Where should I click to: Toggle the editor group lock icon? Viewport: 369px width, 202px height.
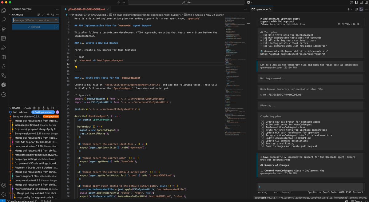coord(361,9)
